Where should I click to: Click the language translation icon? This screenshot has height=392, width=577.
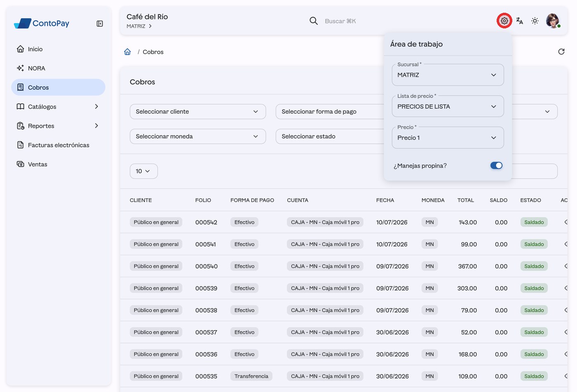[x=520, y=21]
